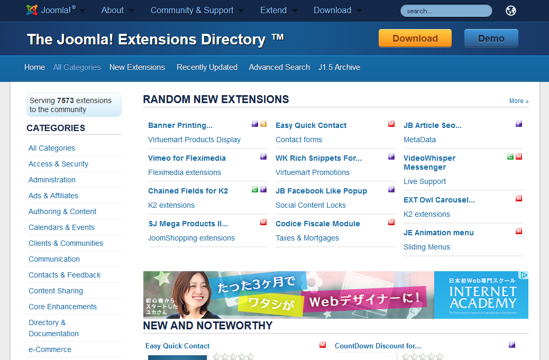Open the Contact forms category link
This screenshot has width=549, height=360.
[299, 140]
